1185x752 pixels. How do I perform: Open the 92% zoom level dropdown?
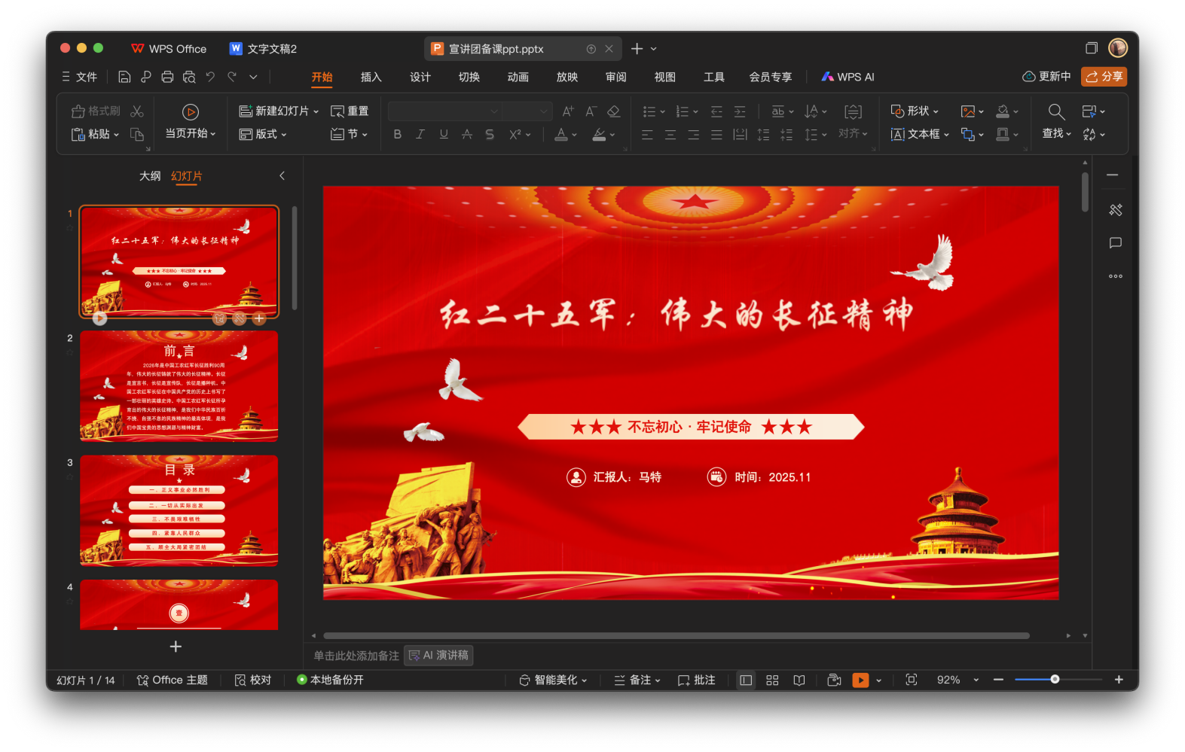976,680
